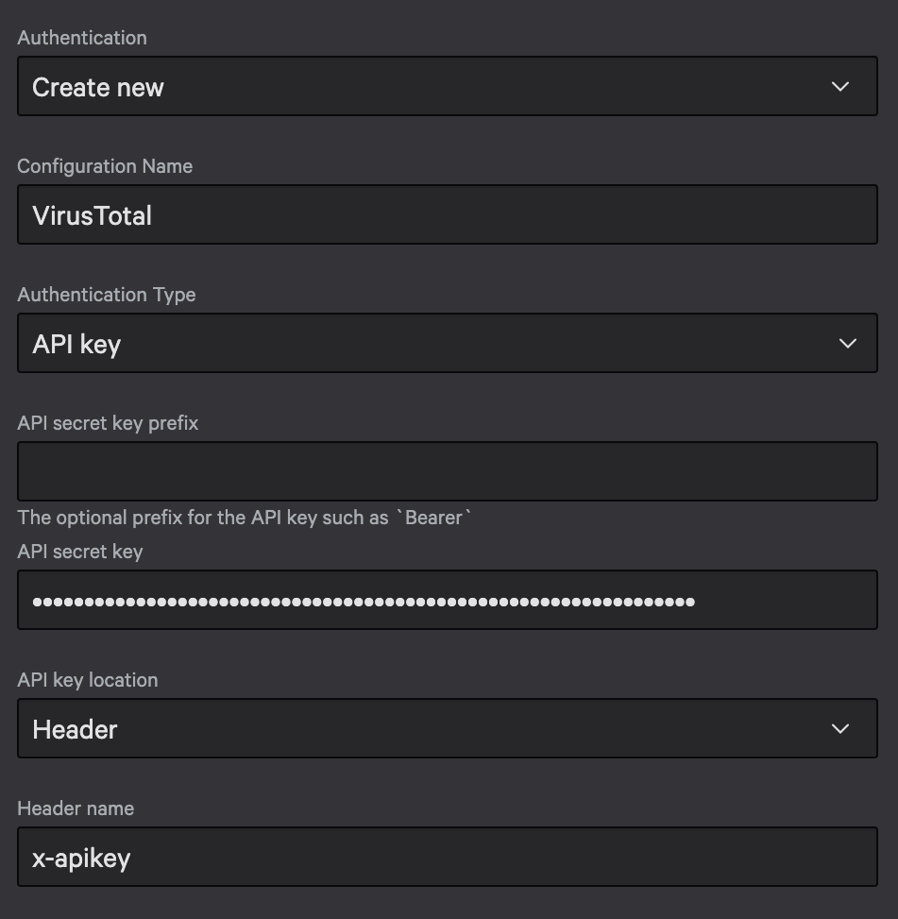Click the API key location chevron arrow
This screenshot has width=898, height=919.
point(839,729)
